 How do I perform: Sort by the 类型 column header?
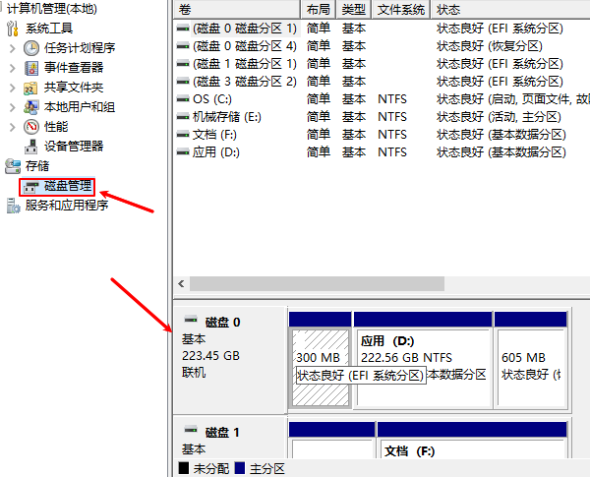point(354,10)
